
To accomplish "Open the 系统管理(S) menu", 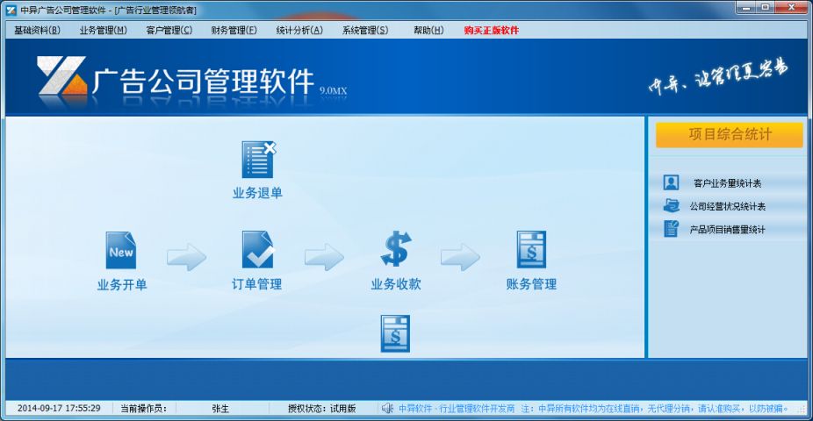I will click(x=365, y=30).
